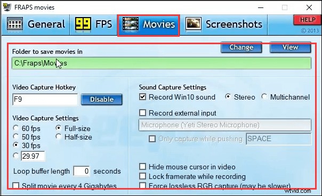Close the FRAPS movies window
Screen dimensions: 322x196
[x=309, y=7]
